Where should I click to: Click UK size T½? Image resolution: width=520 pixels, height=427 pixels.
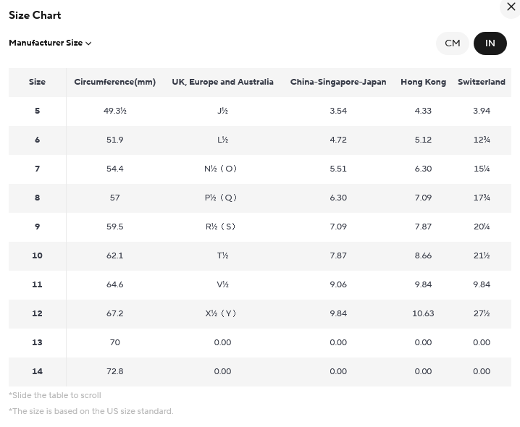(222, 255)
